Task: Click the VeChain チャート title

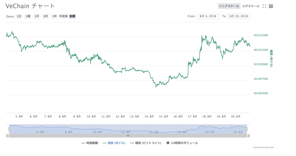Action: tap(30, 6)
